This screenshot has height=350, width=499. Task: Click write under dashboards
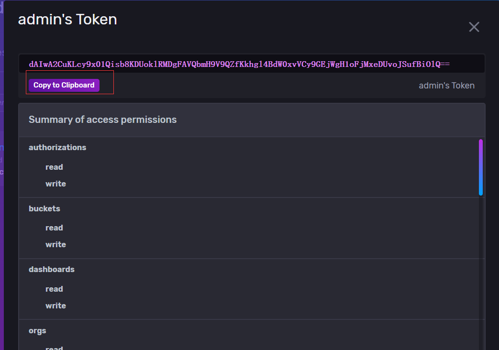[x=55, y=306]
